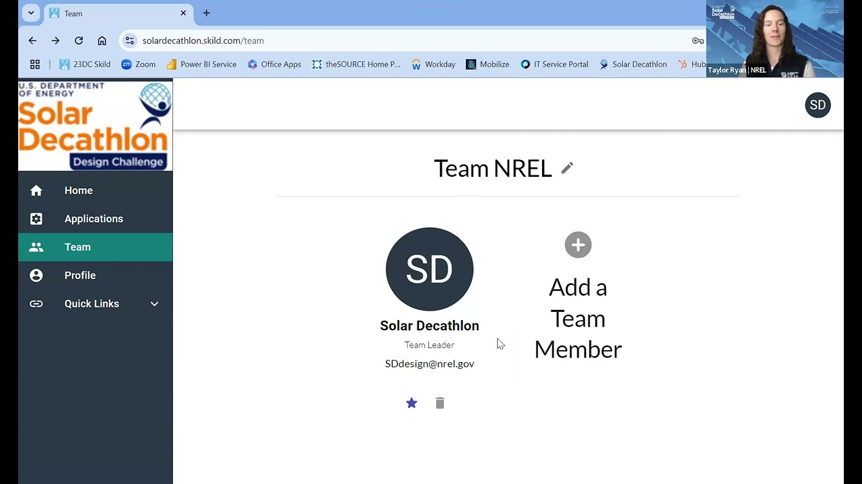This screenshot has height=484, width=862.
Task: Open the IT Service Portal bookmark
Action: click(554, 65)
